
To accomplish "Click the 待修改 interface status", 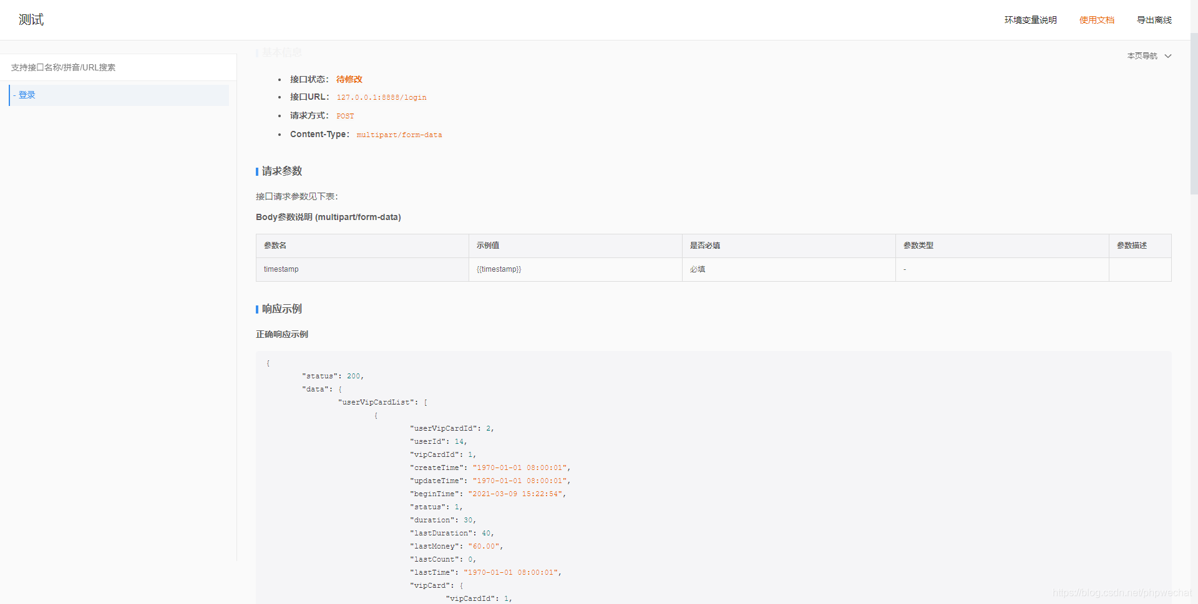I will [349, 79].
